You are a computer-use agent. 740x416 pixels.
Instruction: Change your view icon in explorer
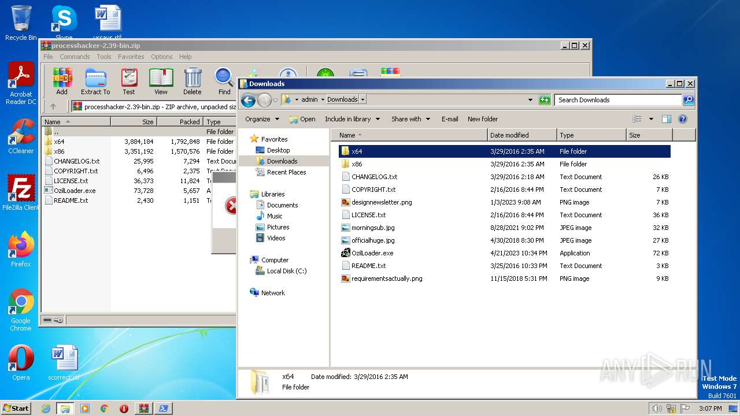(637, 119)
